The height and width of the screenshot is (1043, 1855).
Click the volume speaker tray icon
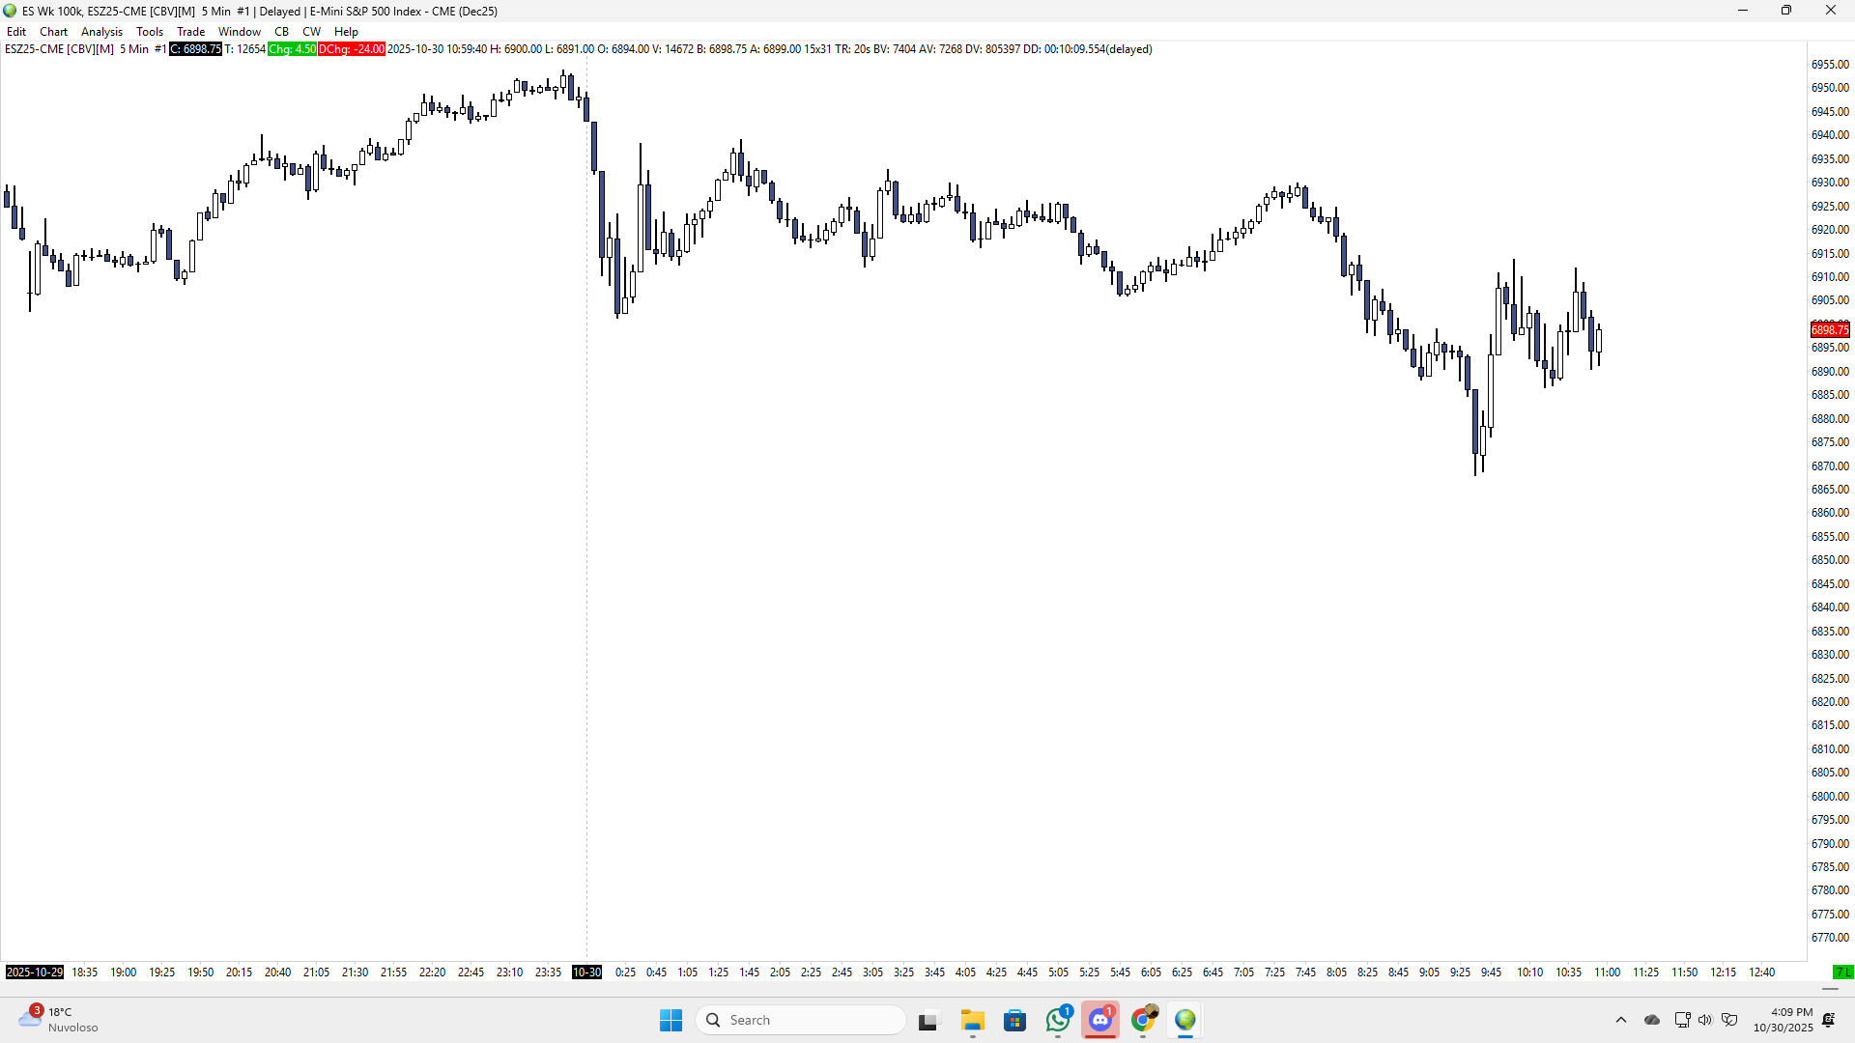(x=1704, y=1020)
